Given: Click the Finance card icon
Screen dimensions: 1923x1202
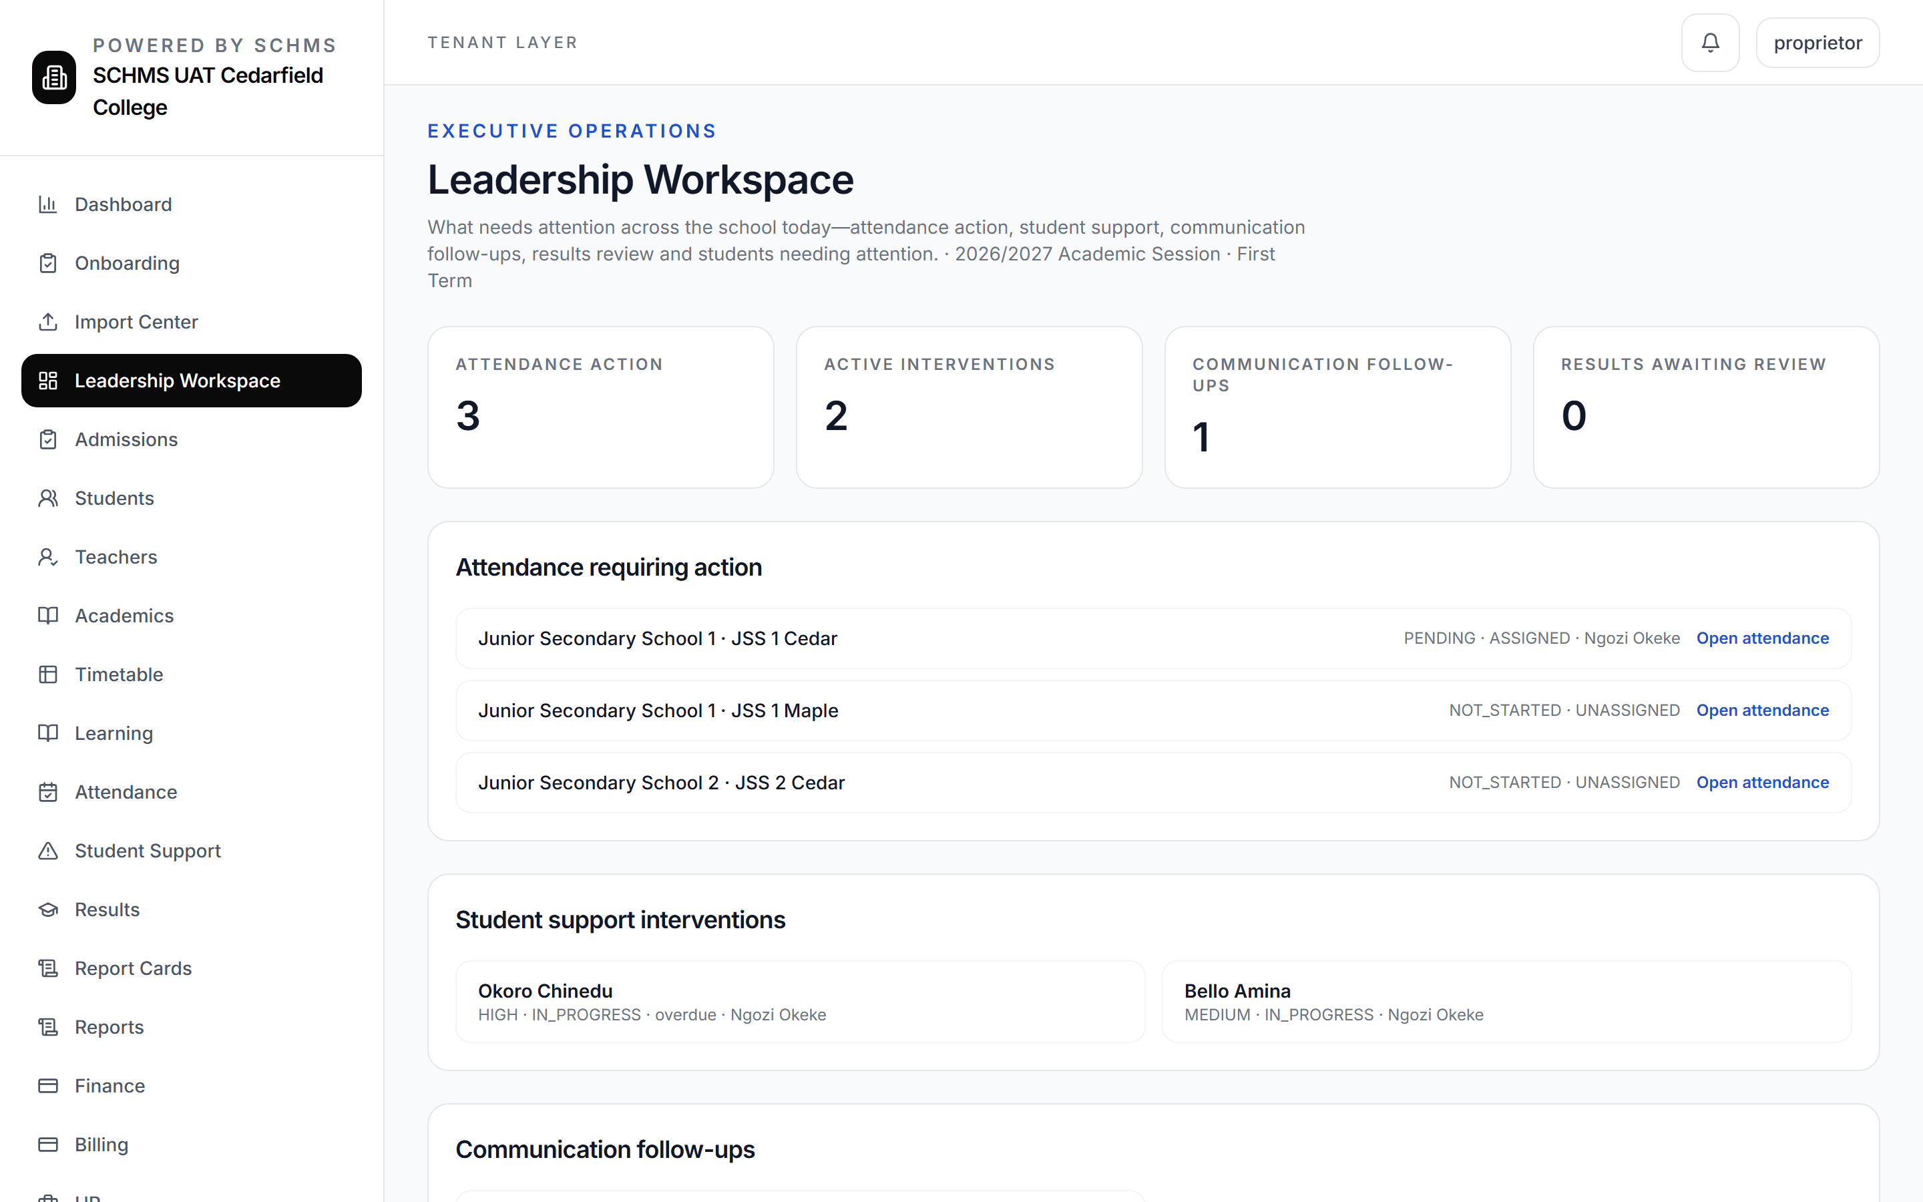Looking at the screenshot, I should point(47,1086).
